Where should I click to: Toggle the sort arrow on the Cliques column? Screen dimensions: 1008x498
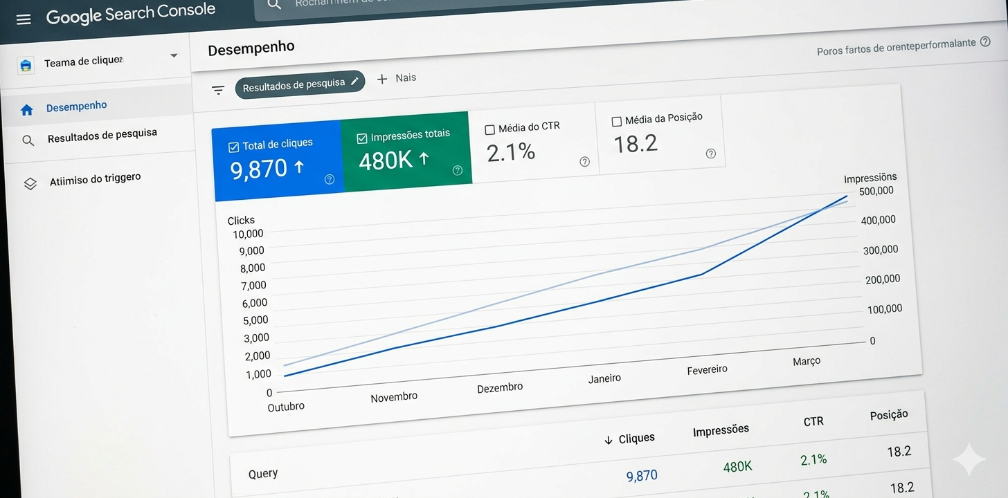click(x=607, y=439)
